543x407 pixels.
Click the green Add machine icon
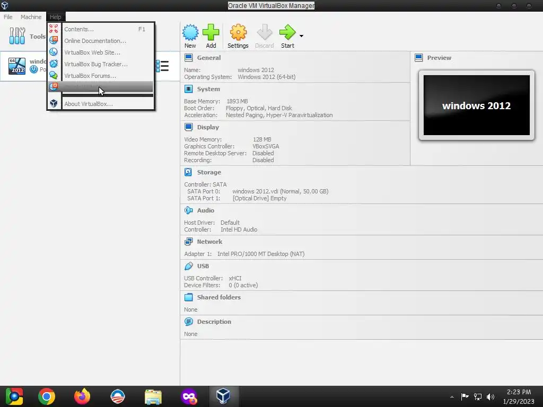pos(211,32)
